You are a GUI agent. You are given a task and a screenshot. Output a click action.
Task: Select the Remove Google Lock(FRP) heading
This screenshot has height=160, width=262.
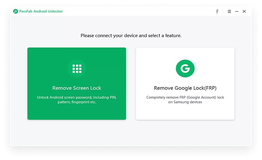pyautogui.click(x=185, y=88)
